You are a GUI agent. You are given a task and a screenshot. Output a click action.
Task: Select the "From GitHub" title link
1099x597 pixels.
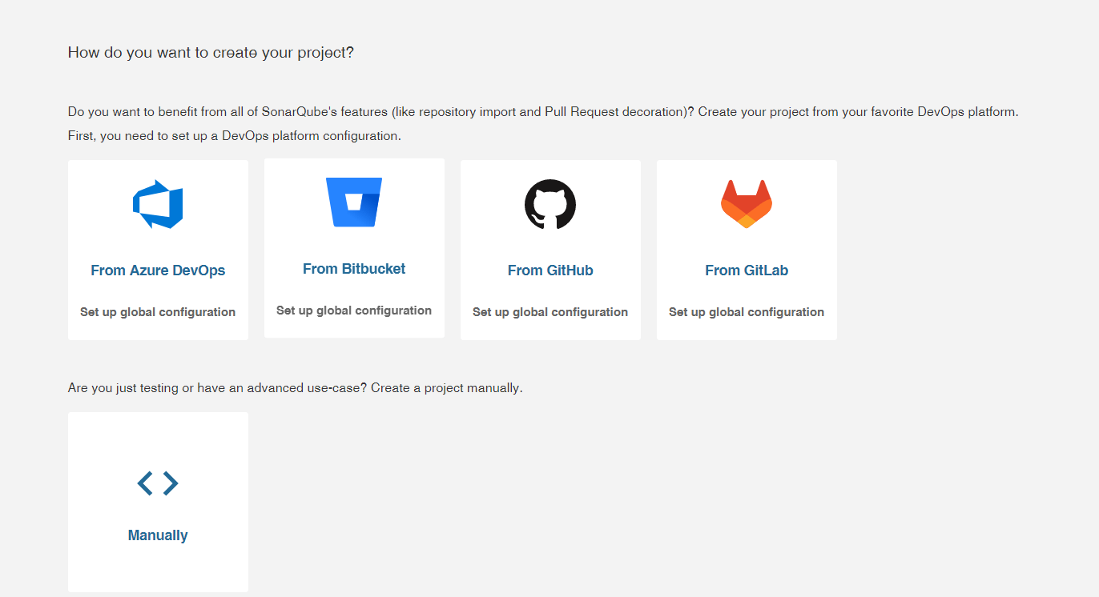[550, 270]
